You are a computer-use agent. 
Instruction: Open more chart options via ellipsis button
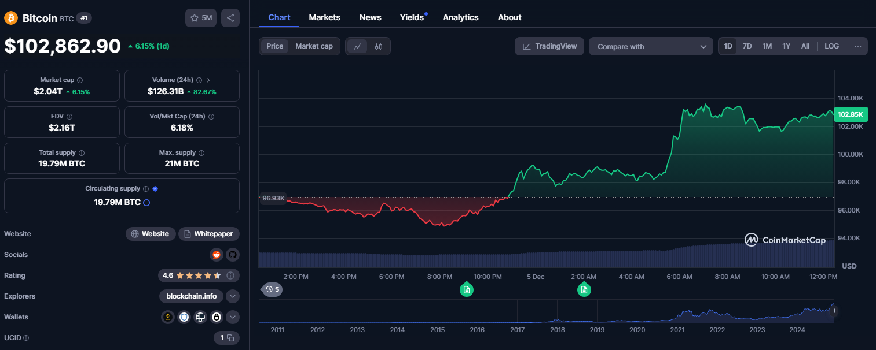coord(858,46)
